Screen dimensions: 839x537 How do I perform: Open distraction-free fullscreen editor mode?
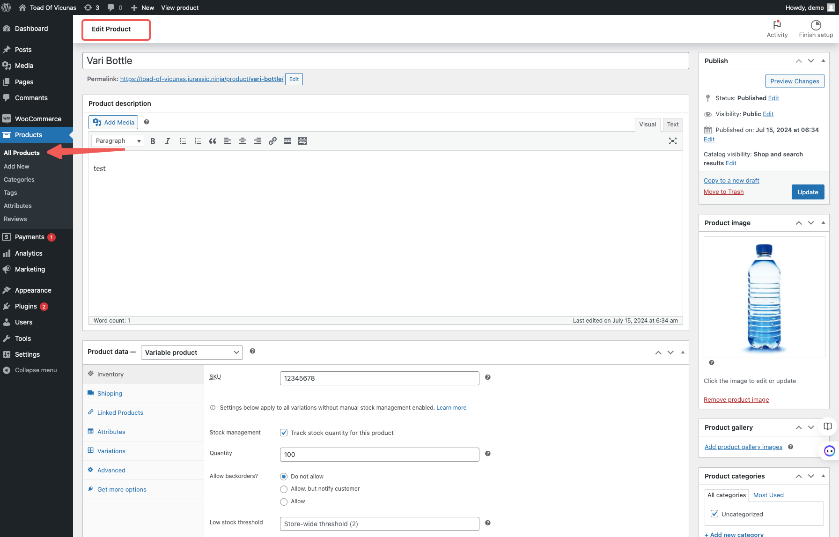(672, 141)
